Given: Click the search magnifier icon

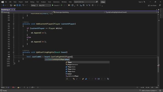Looking at the screenshot, I should (97, 2).
